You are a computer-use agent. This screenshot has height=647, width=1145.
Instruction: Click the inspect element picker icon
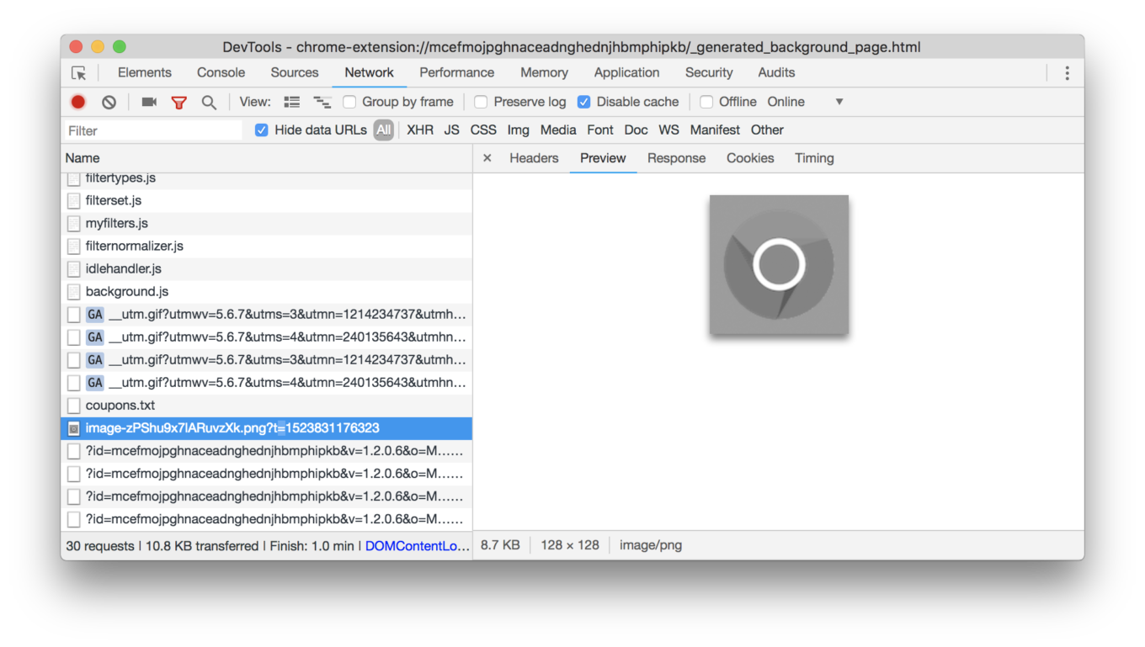click(x=79, y=73)
